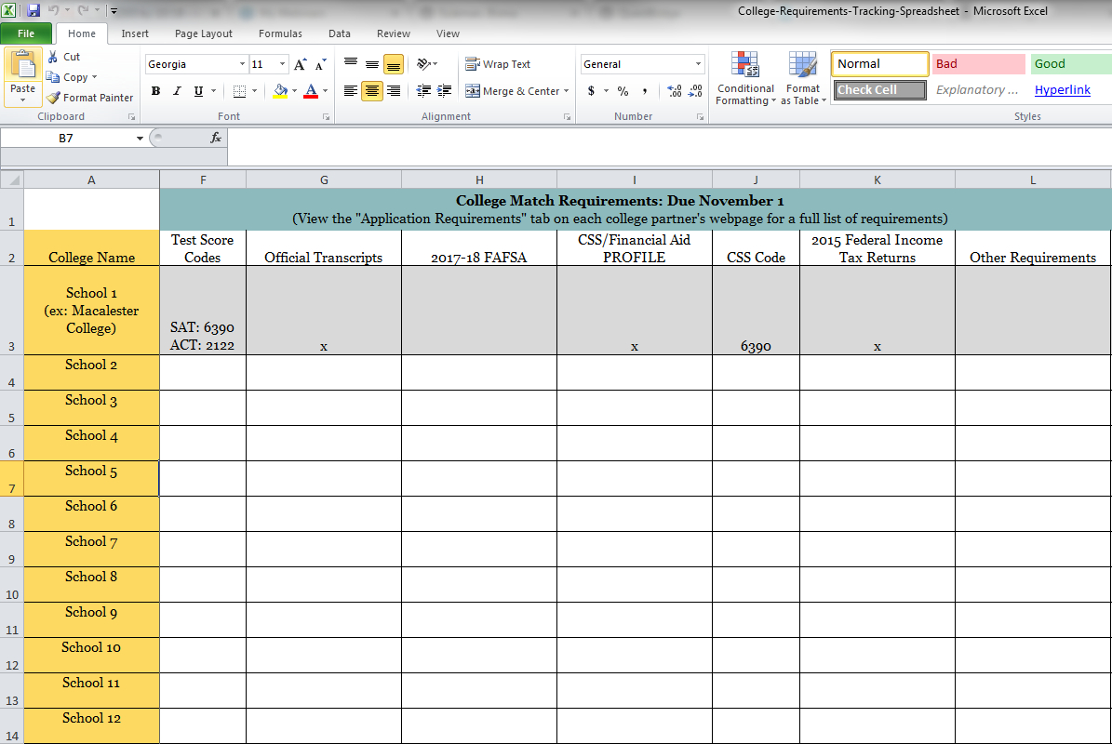1112x744 pixels.
Task: Click the yellow Fill Color bucket
Action: coord(281,91)
